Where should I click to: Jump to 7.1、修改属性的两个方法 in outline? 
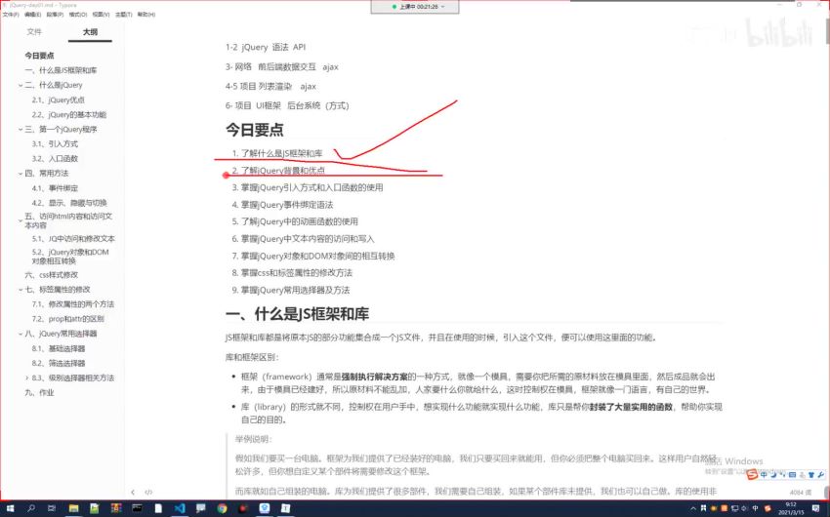click(72, 304)
